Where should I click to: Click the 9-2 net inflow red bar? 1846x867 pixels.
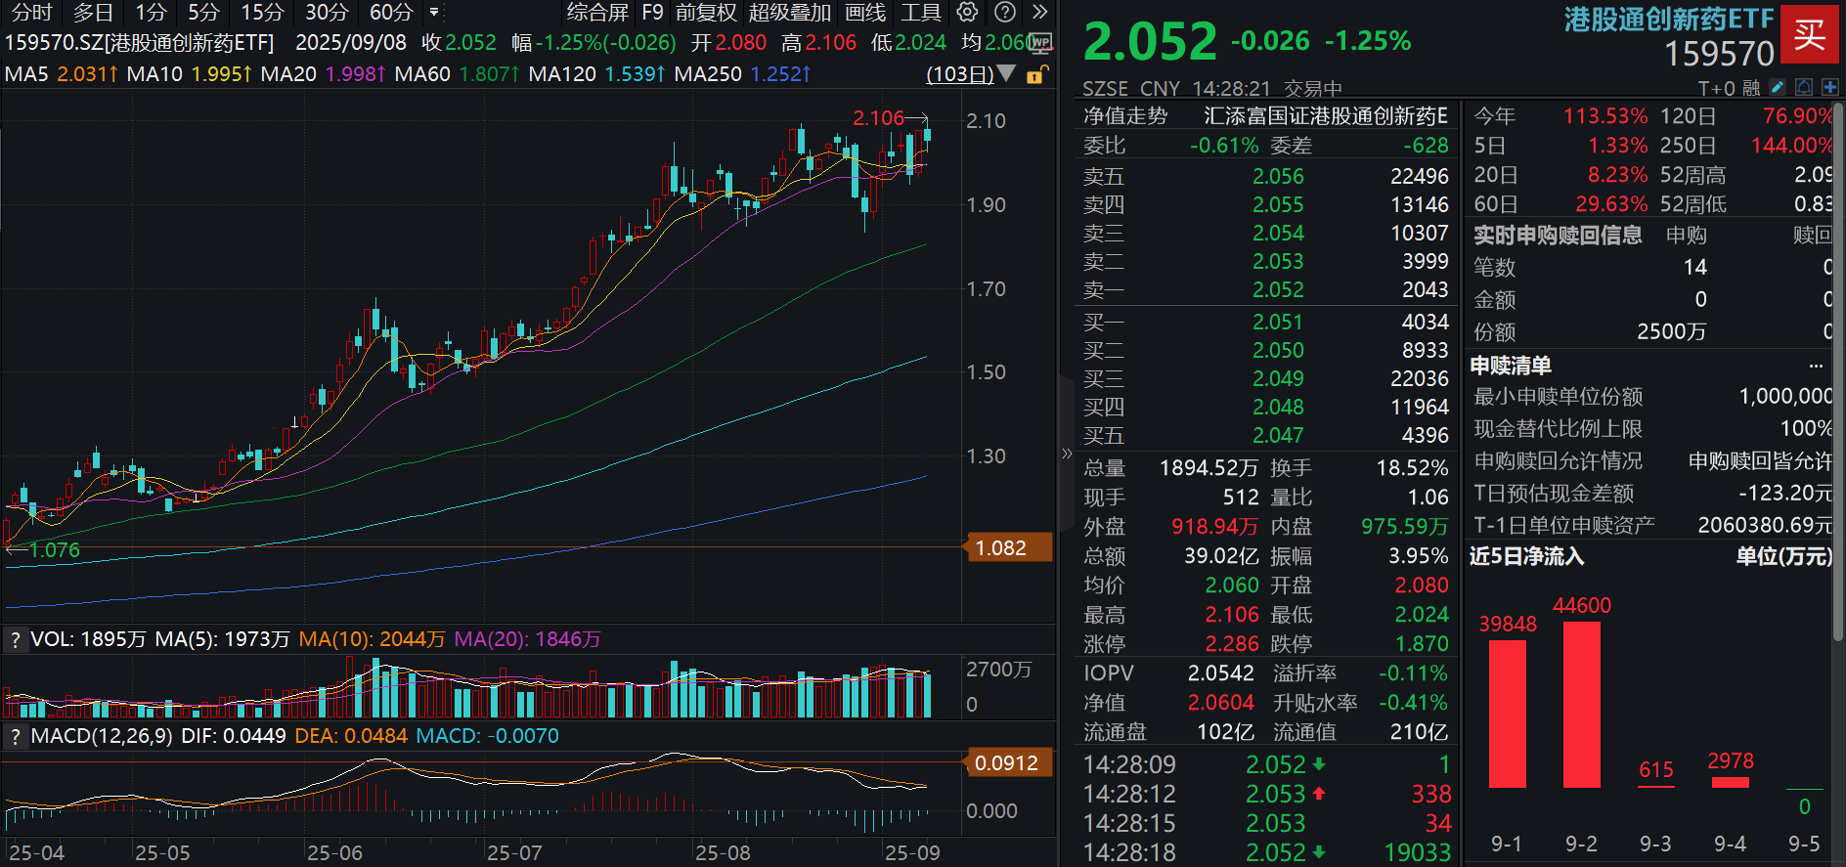[1581, 704]
